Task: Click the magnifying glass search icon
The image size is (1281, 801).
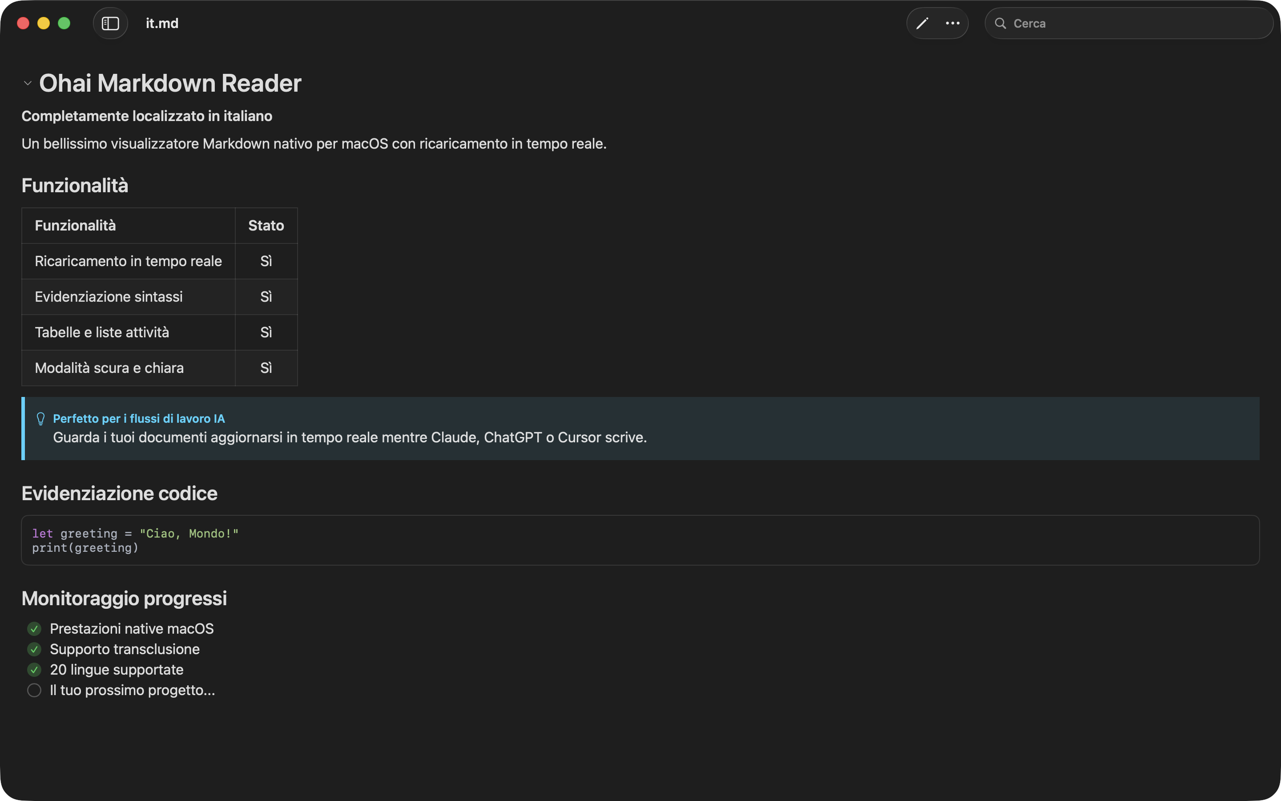Action: 1000,23
